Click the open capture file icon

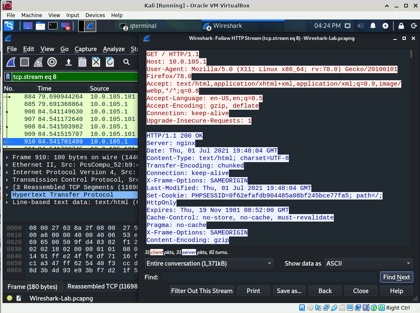point(69,62)
